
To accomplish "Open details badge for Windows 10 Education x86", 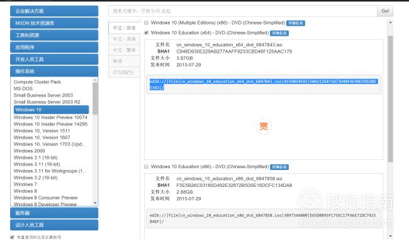I will [279, 167].
